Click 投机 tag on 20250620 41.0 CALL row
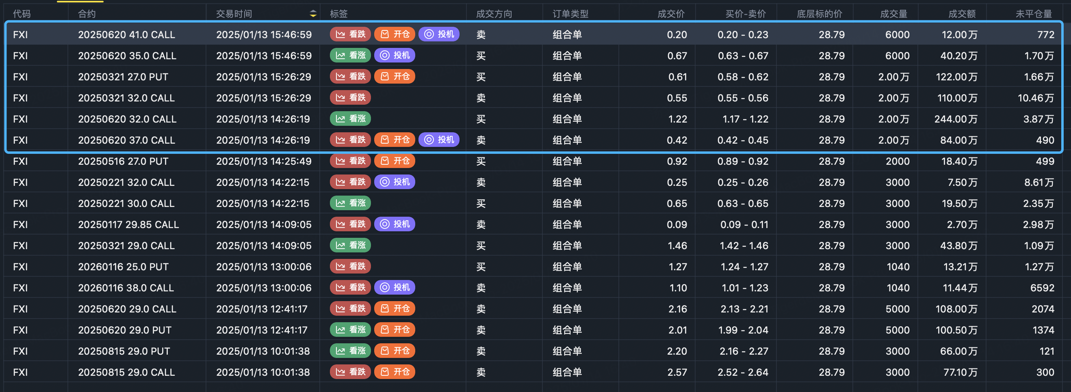The image size is (1071, 392). 439,34
